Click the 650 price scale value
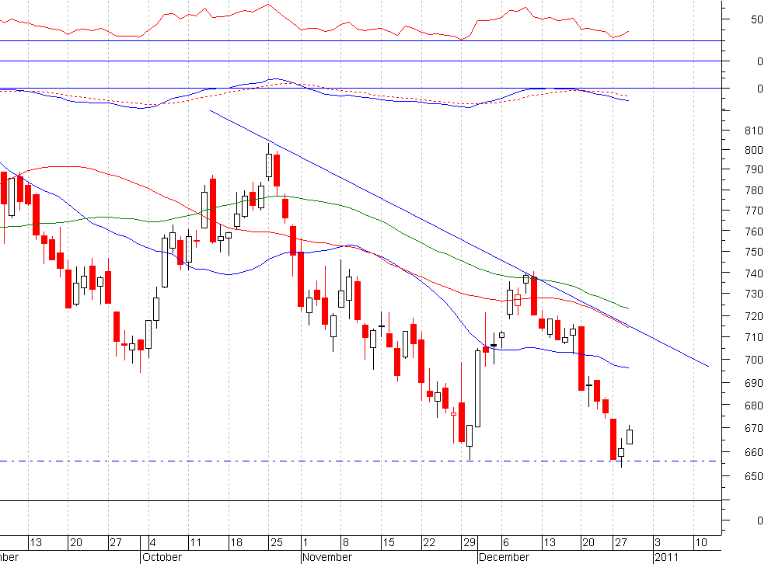This screenshot has height=564, width=768. click(x=753, y=476)
